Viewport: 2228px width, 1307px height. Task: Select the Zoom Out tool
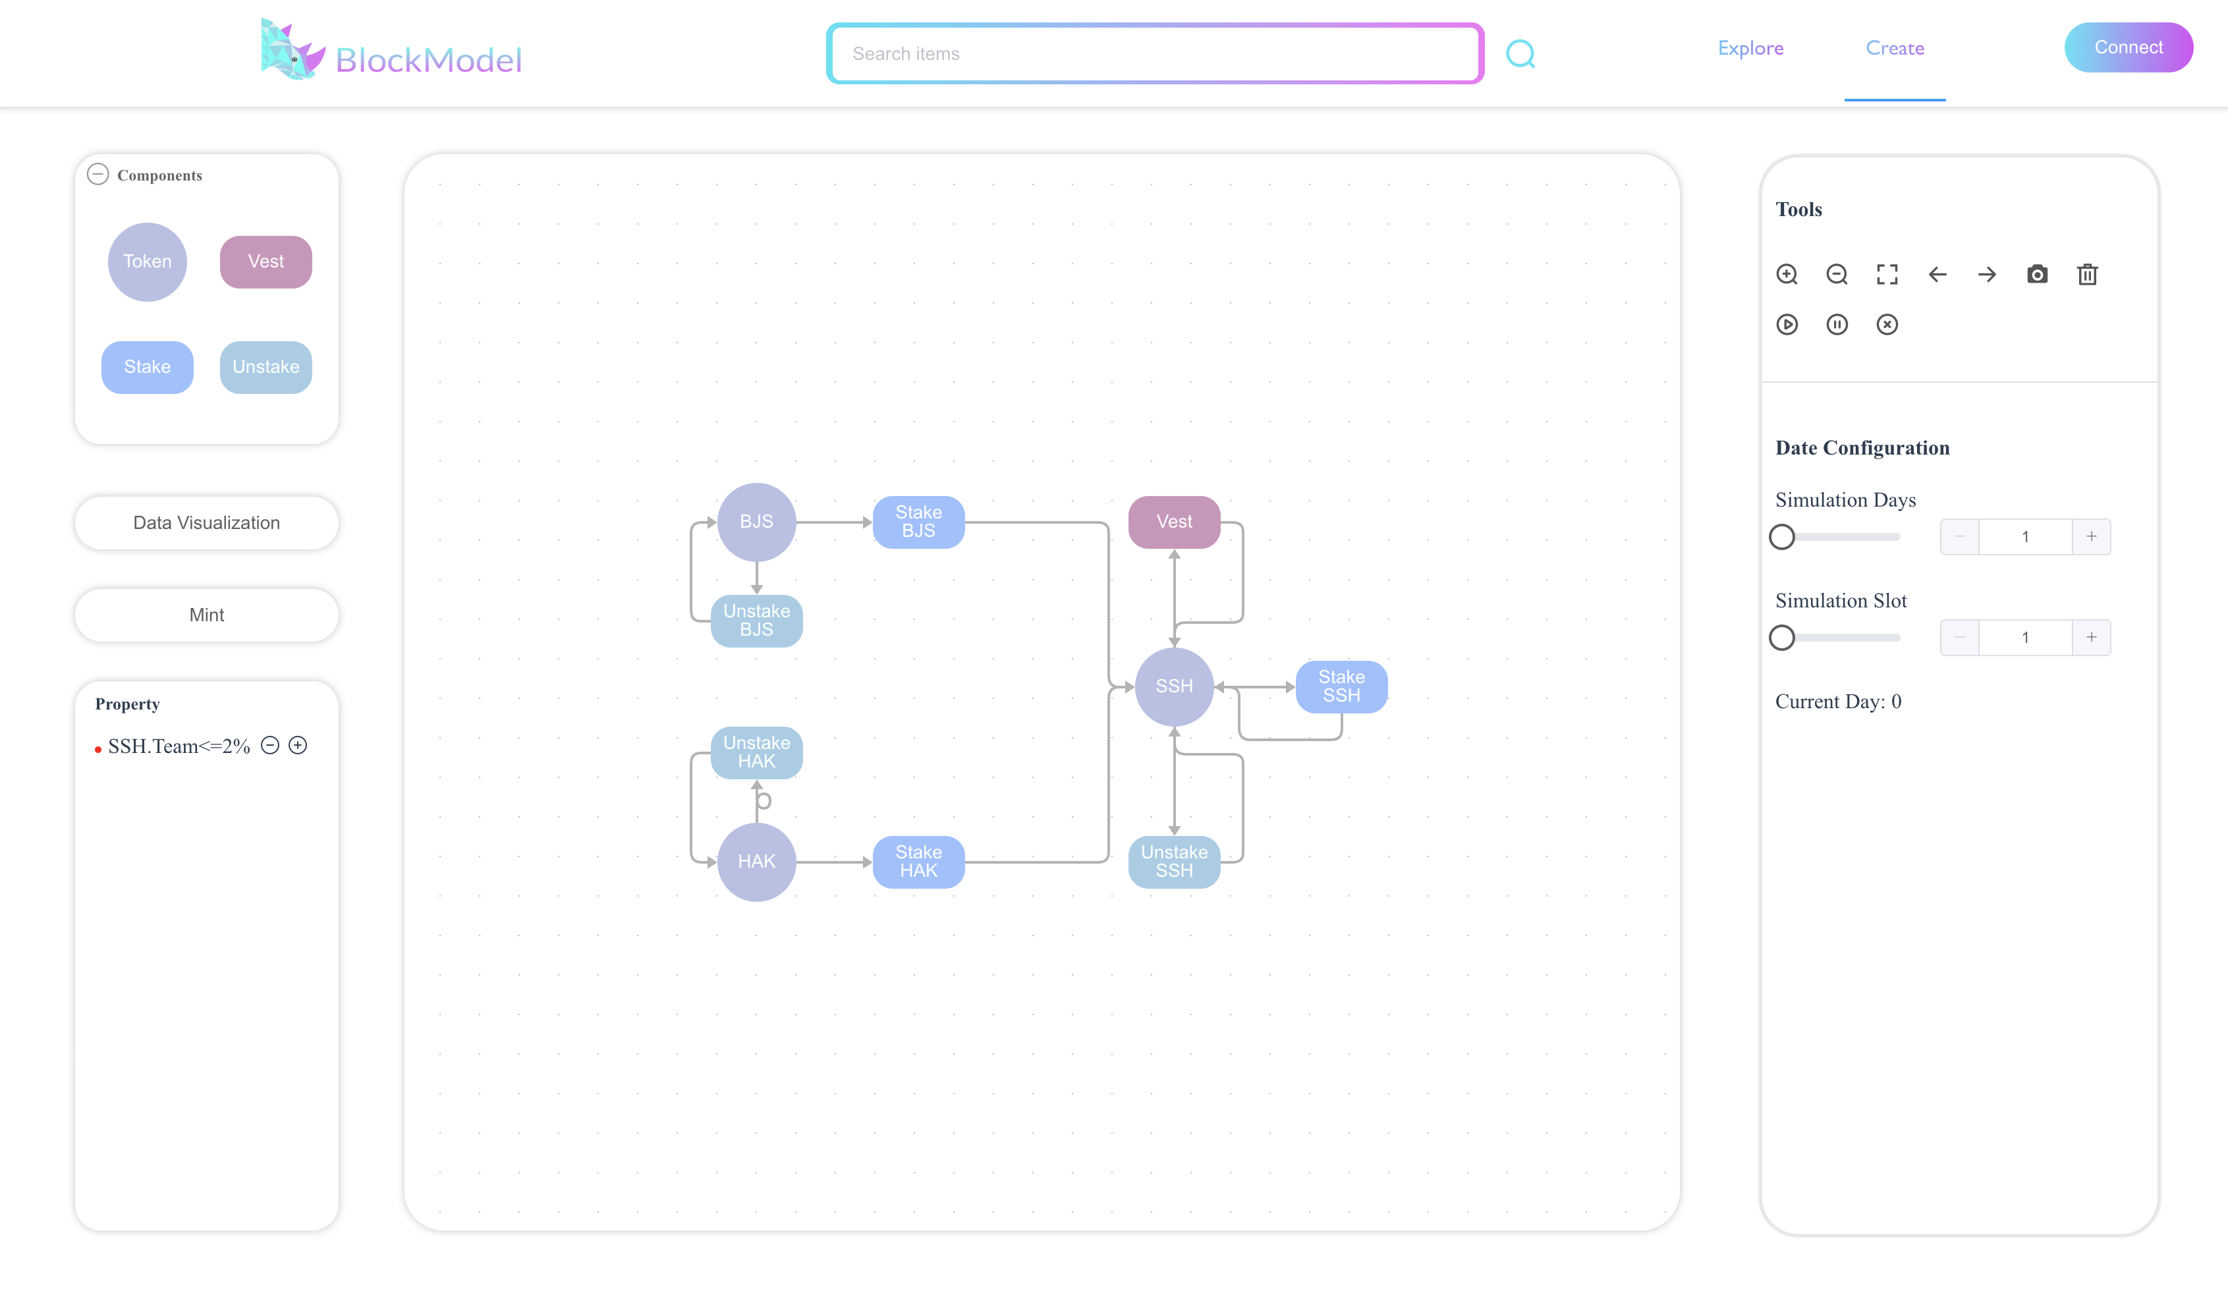1837,275
